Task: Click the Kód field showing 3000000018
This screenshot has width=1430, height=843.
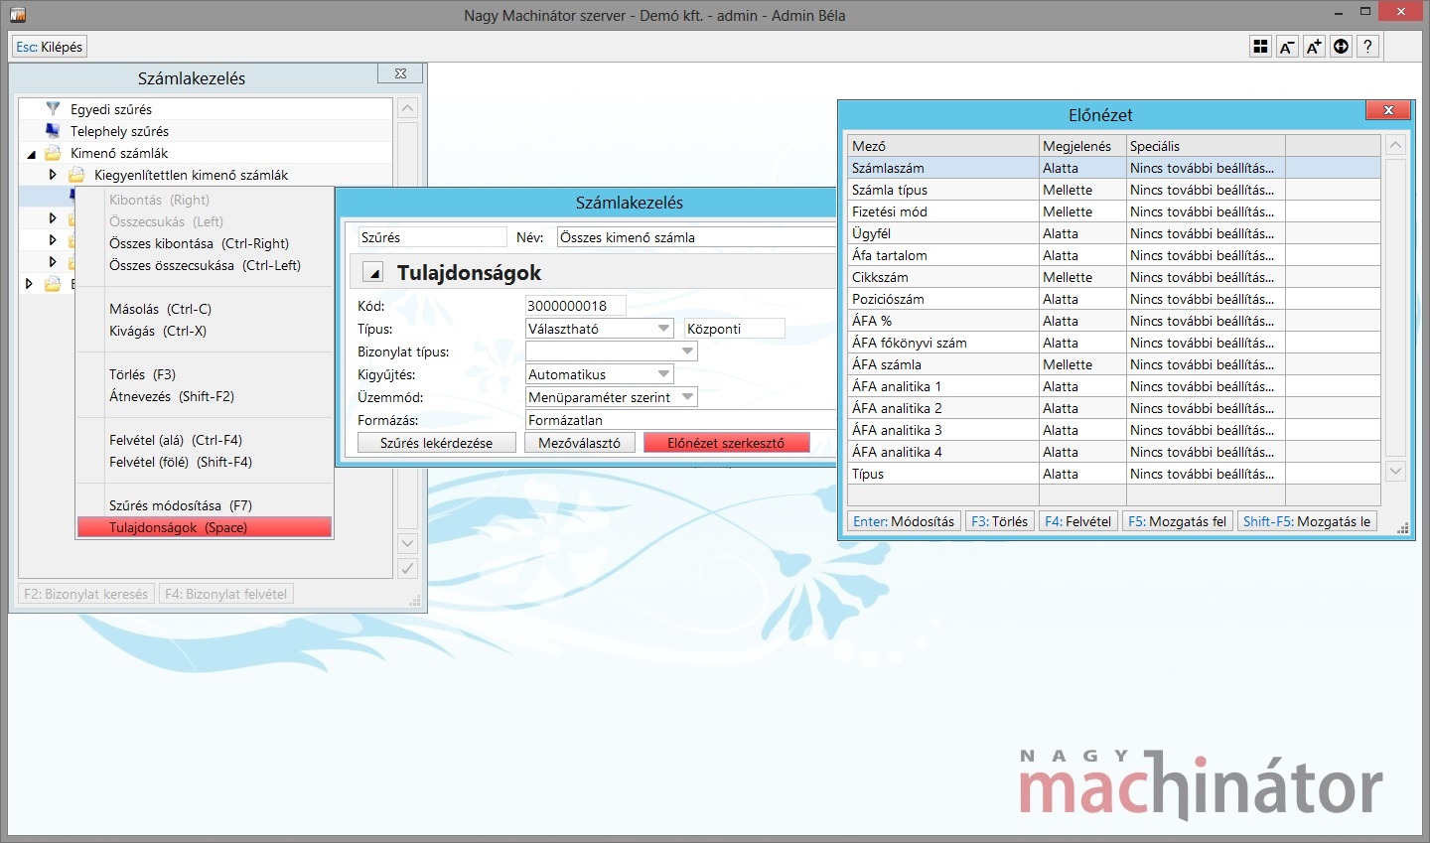Action: point(576,306)
